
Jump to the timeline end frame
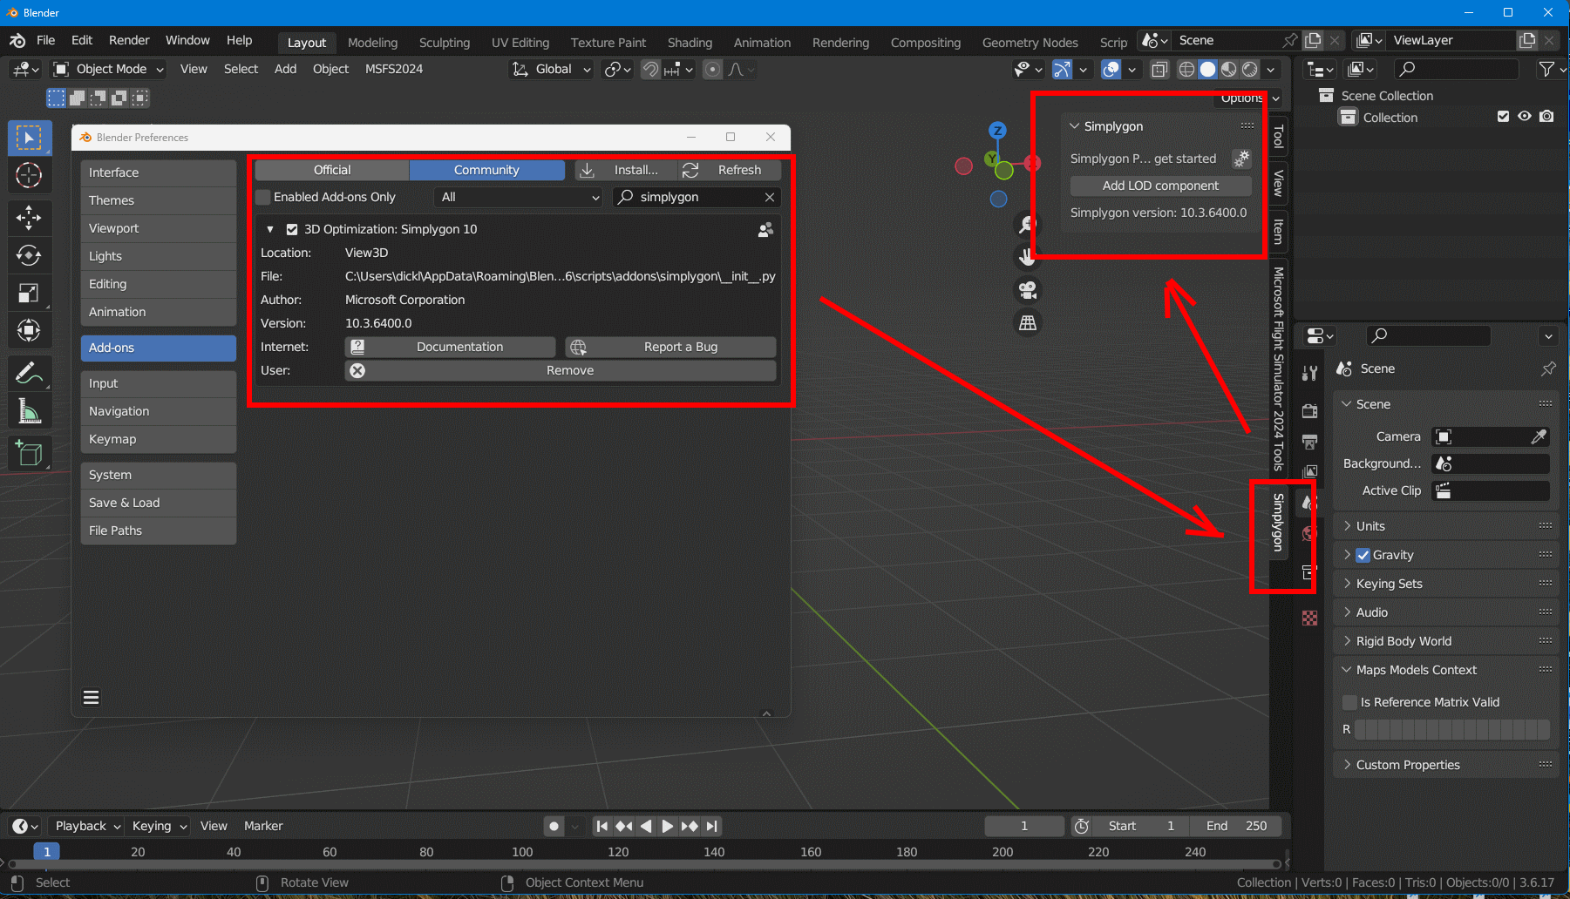pos(712,826)
